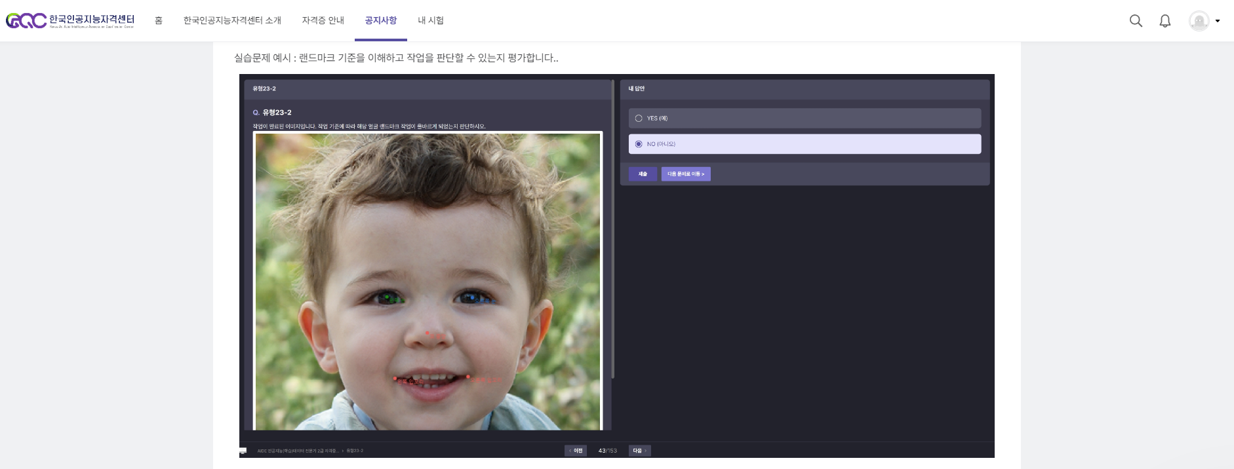Viewport: 1234px width, 469px height.
Task: Click the AIDE 인공지능 breadcrumb text
Action: 298,451
